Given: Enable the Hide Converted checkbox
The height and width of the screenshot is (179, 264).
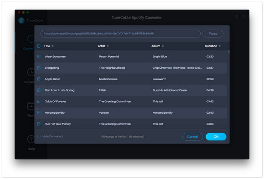Looking at the screenshot, I should (39, 136).
